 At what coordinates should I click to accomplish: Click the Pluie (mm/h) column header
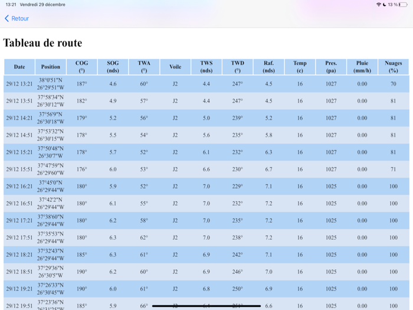pos(362,67)
